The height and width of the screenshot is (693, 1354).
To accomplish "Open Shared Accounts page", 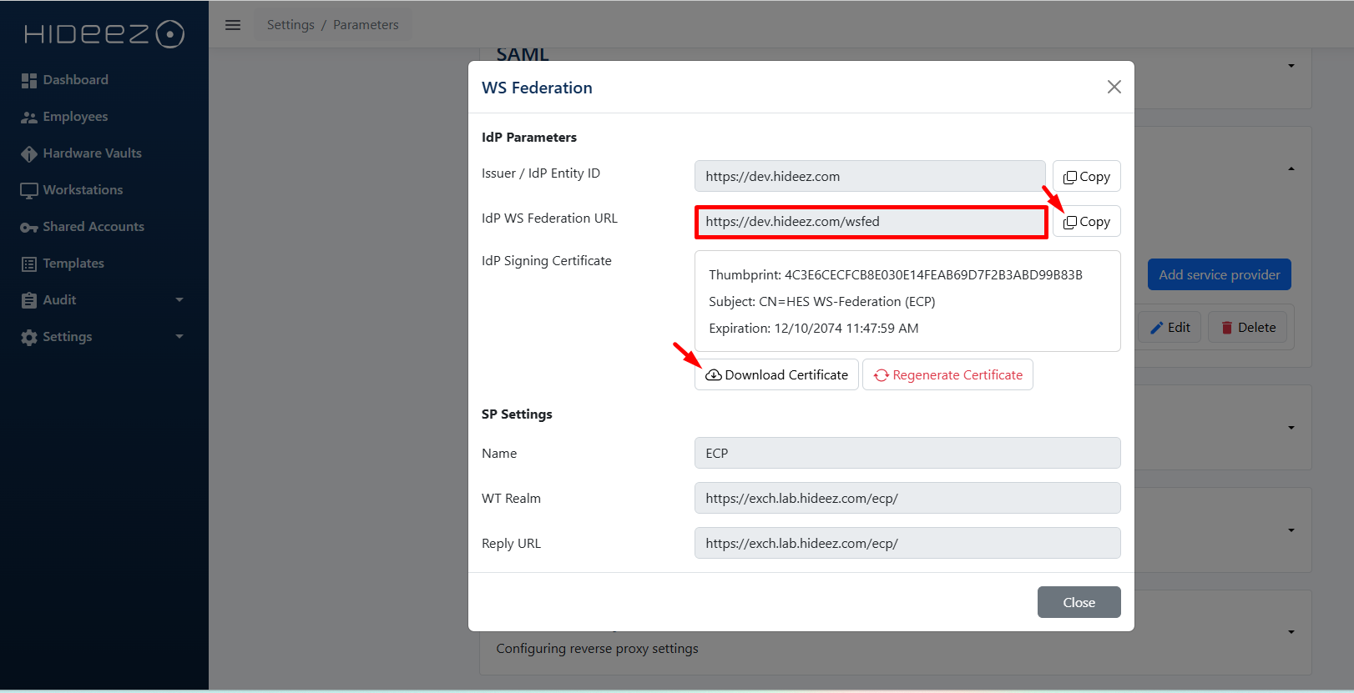I will [93, 227].
